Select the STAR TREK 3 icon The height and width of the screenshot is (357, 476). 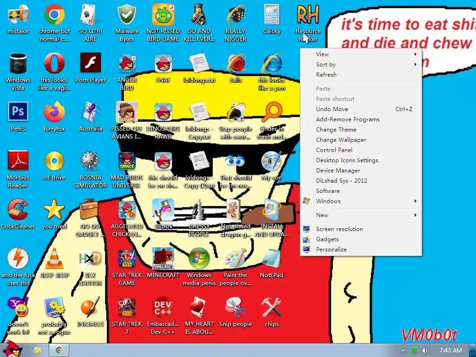tap(126, 307)
